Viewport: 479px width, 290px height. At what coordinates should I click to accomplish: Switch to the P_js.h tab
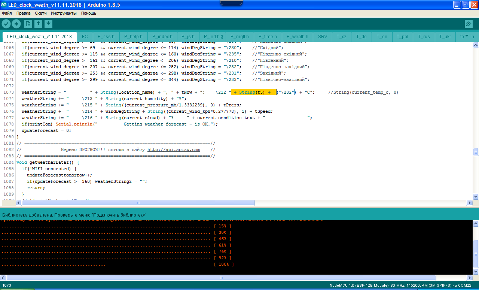tap(188, 37)
